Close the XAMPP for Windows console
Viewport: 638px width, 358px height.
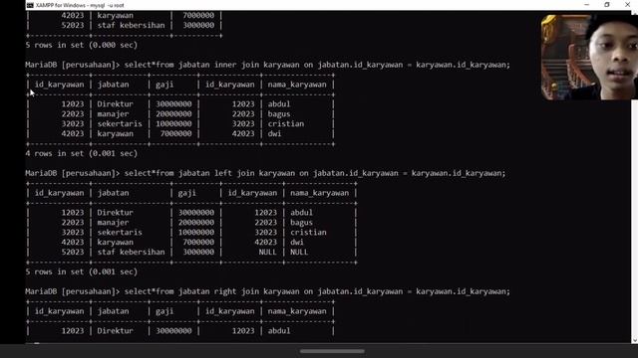[627, 5]
